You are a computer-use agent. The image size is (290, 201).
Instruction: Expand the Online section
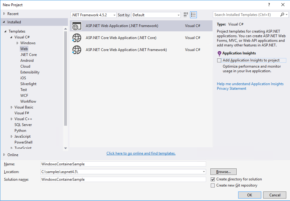point(4,155)
